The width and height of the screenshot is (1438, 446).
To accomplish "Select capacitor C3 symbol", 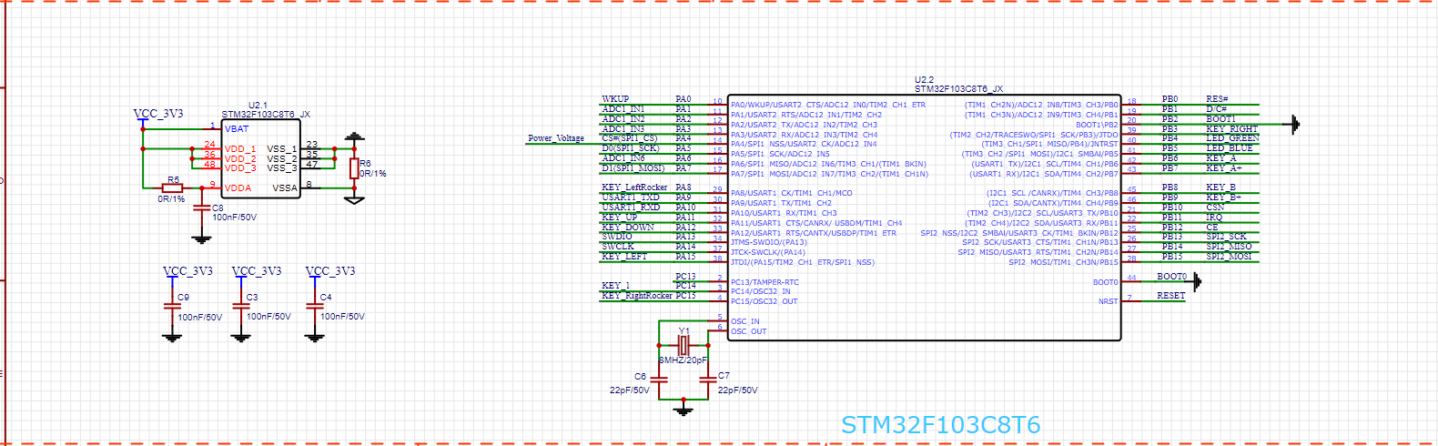I will [x=240, y=307].
